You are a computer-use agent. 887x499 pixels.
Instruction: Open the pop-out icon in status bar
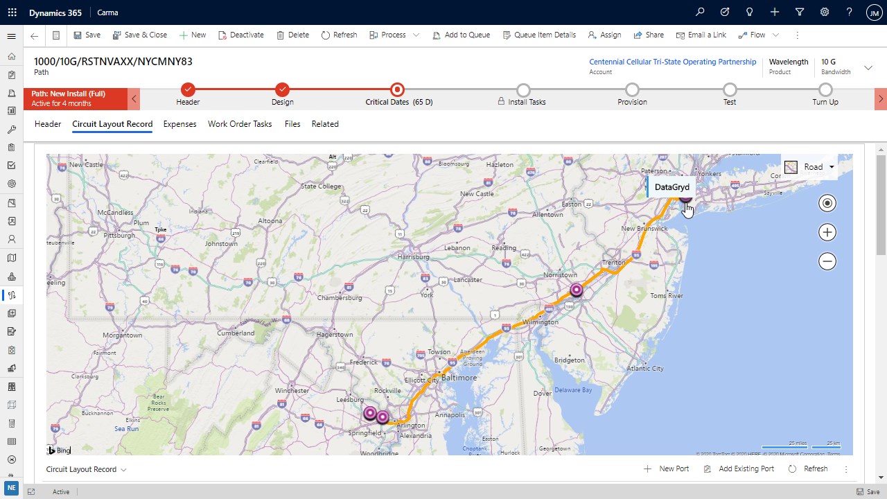click(x=31, y=492)
